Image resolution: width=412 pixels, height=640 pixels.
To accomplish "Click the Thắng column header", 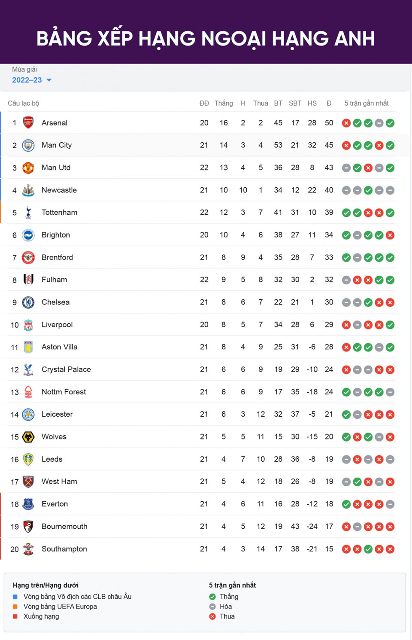I will (x=224, y=103).
